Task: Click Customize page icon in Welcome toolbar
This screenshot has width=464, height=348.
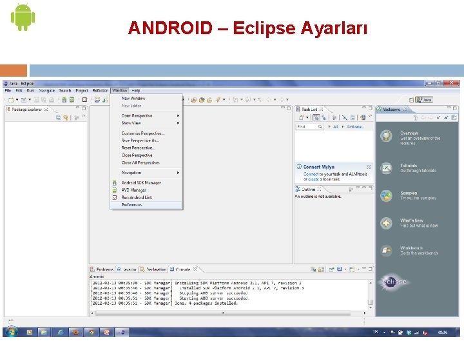Action: point(454,117)
